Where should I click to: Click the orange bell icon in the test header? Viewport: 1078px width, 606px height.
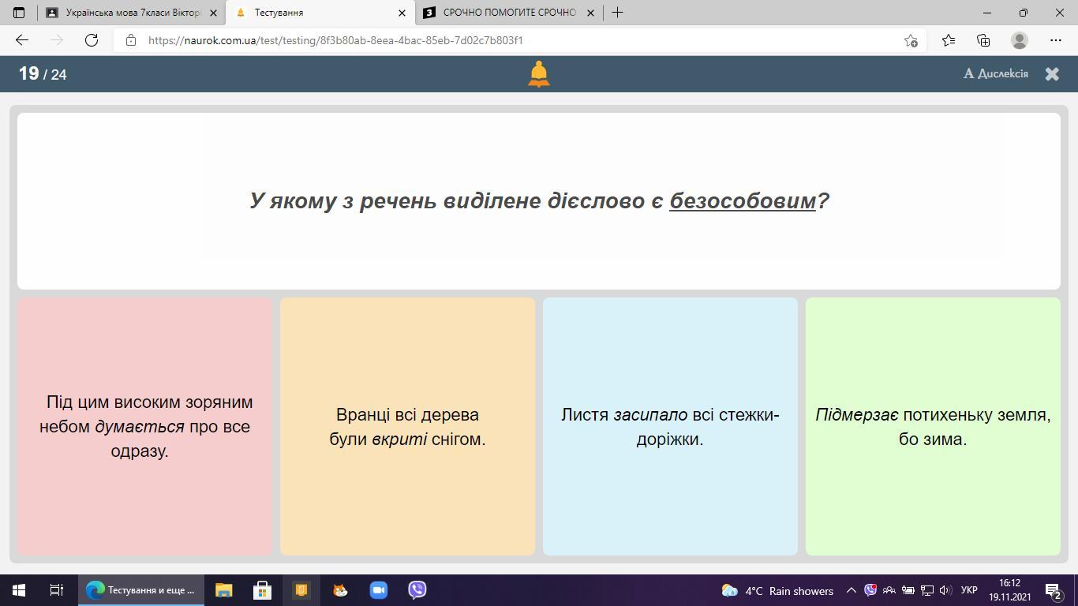click(539, 74)
